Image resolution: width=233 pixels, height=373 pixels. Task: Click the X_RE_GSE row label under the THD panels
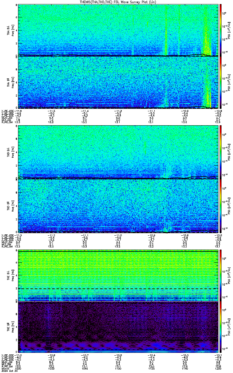pyautogui.click(x=8, y=235)
